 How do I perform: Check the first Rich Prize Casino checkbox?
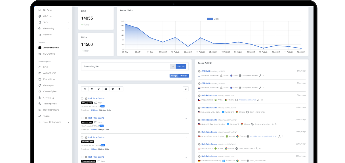82,98
